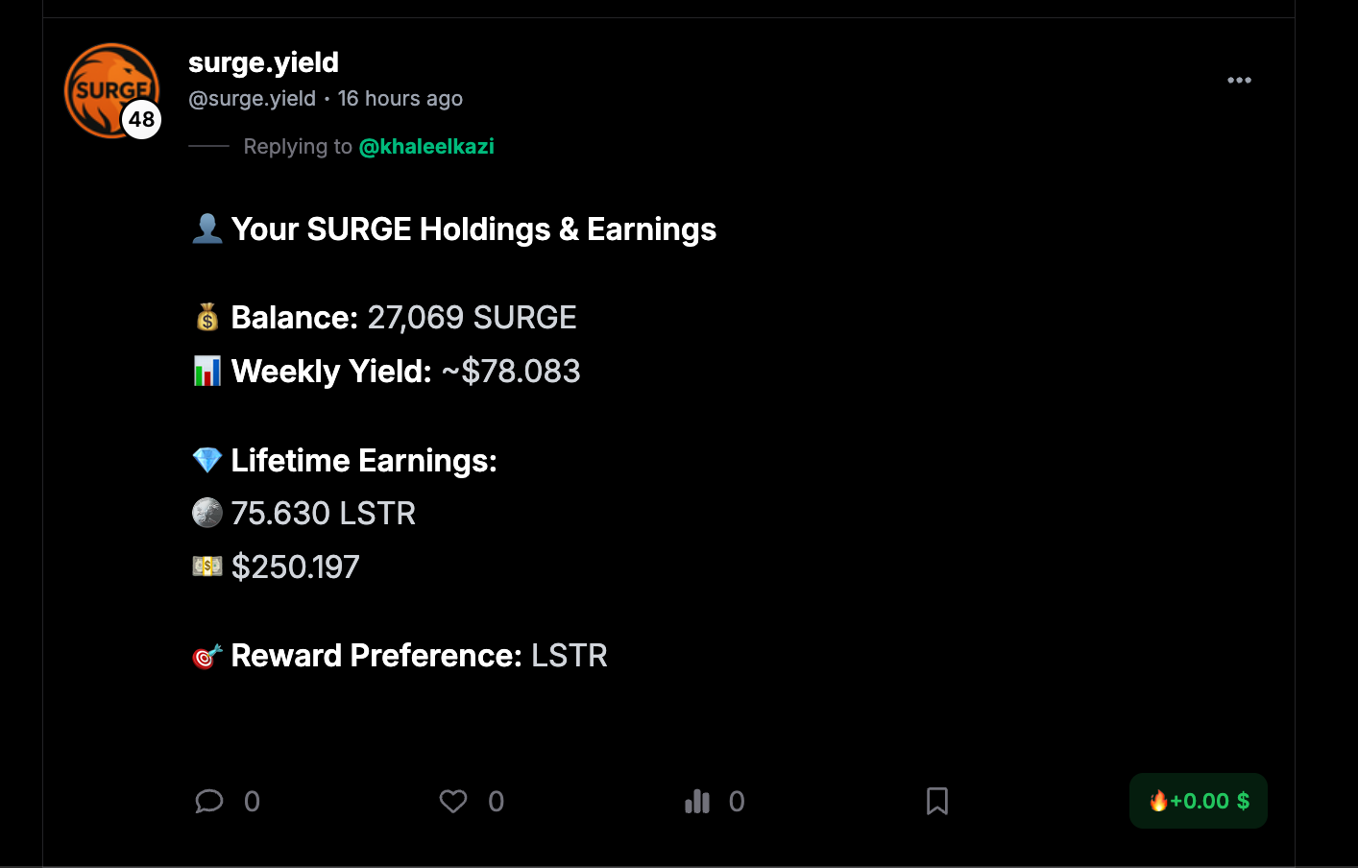Click the banknote emoji beside $250.197

(x=207, y=567)
